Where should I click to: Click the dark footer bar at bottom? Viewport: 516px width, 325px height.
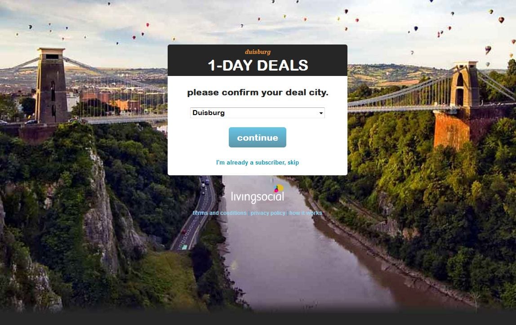pyautogui.click(x=258, y=318)
